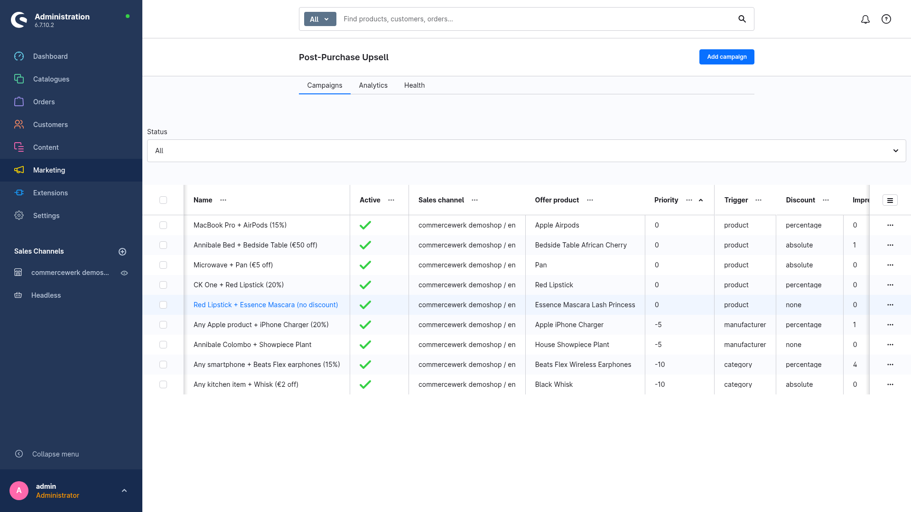
Task: Click the global search input field
Action: 536,19
